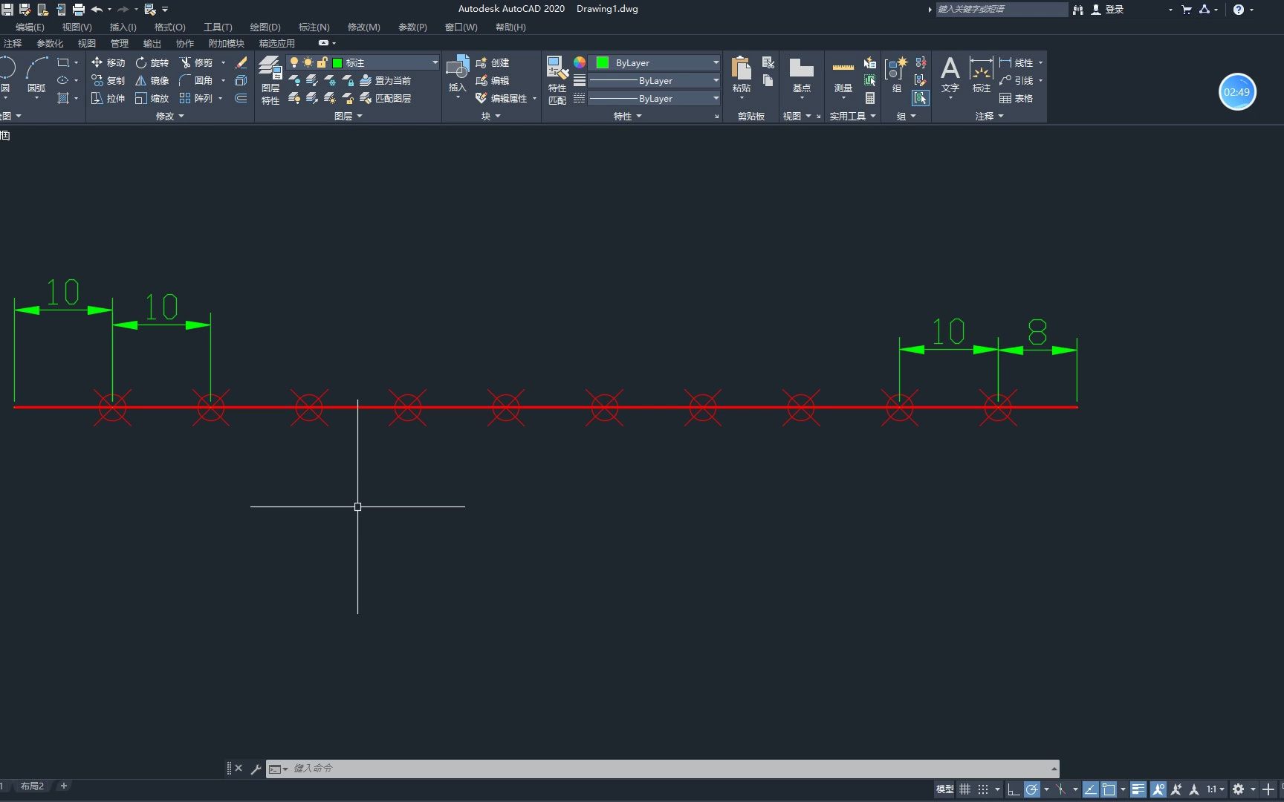The height and width of the screenshot is (802, 1284).
Task: Click the Plot/Print icon in quick toolbar
Action: [78, 10]
